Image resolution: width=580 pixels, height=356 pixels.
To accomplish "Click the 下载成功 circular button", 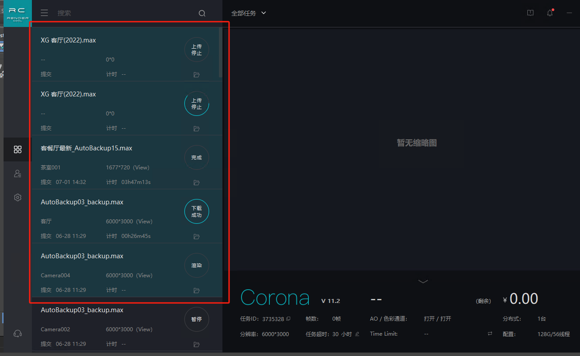I will click(x=196, y=212).
